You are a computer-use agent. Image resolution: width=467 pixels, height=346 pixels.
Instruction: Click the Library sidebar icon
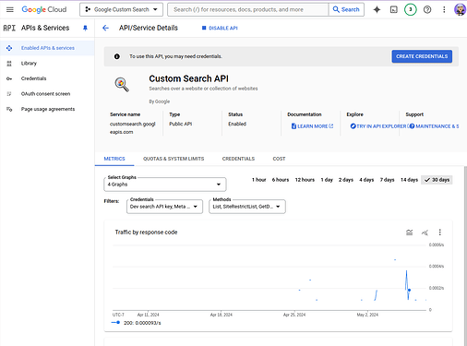[x=9, y=64]
